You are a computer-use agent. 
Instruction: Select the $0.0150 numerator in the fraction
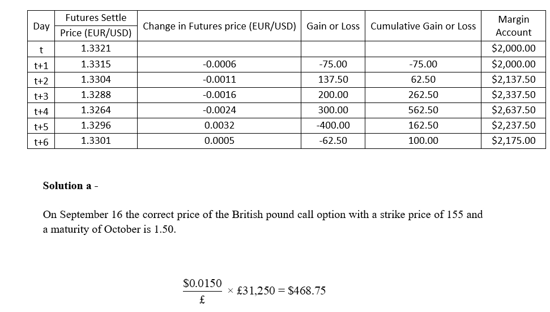(x=203, y=283)
